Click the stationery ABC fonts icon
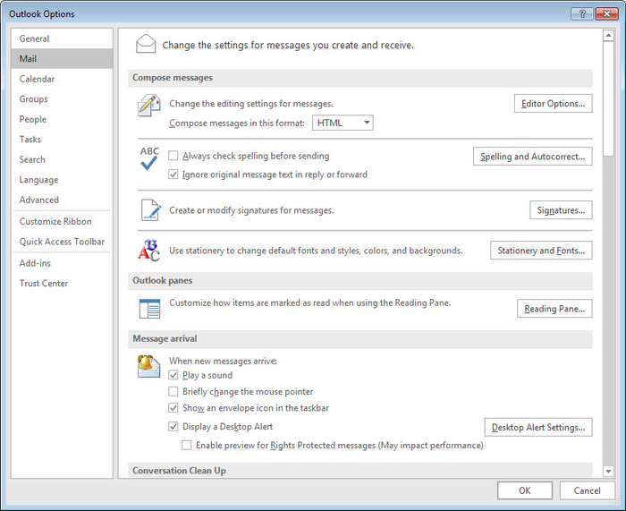Image resolution: width=626 pixels, height=511 pixels. (149, 250)
